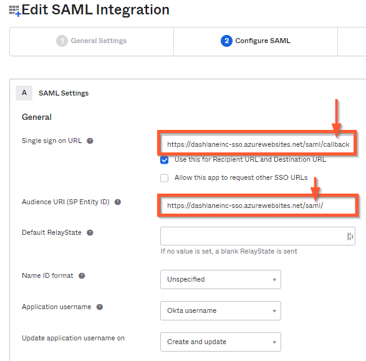Open the Name ID format dropdown
This screenshot has width=366, height=361.
point(221,279)
